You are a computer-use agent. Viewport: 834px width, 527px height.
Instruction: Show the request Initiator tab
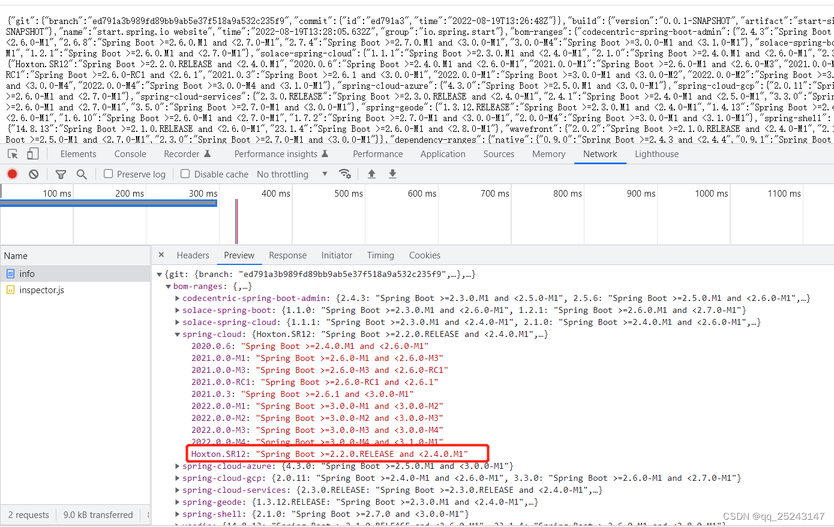[337, 255]
